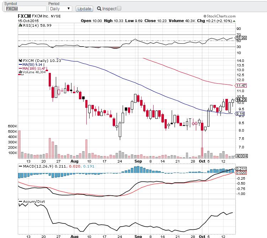This screenshot has height=238, width=267.
Task: Click the Volume legend bar icon
Action: [20, 72]
